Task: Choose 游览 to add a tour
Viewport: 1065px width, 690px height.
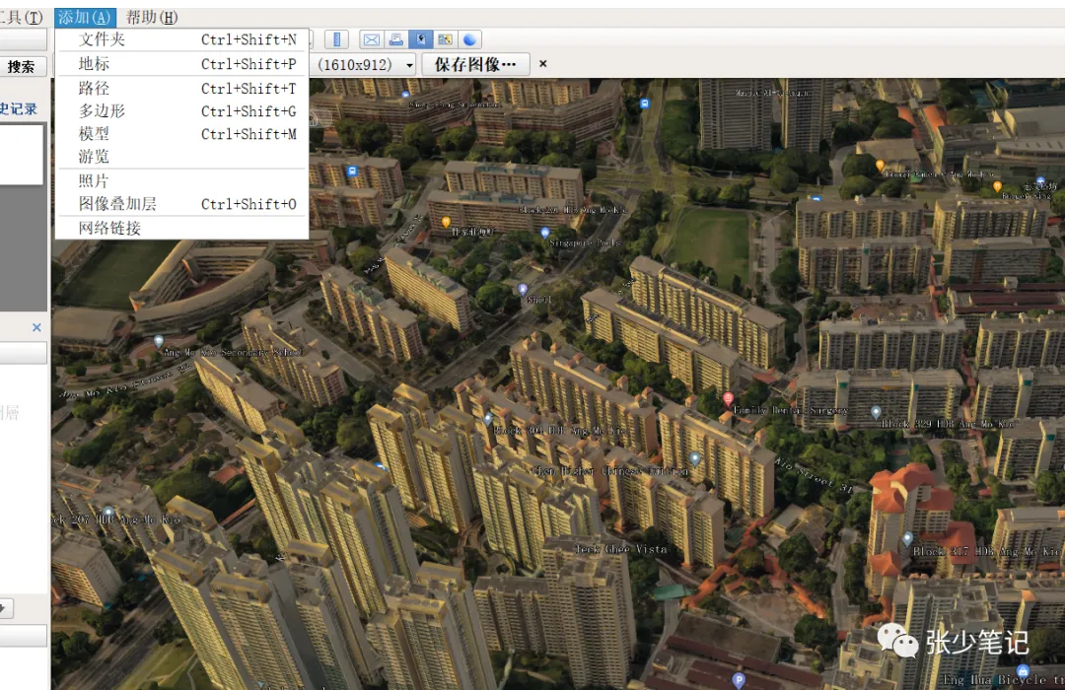Action: pyautogui.click(x=182, y=156)
